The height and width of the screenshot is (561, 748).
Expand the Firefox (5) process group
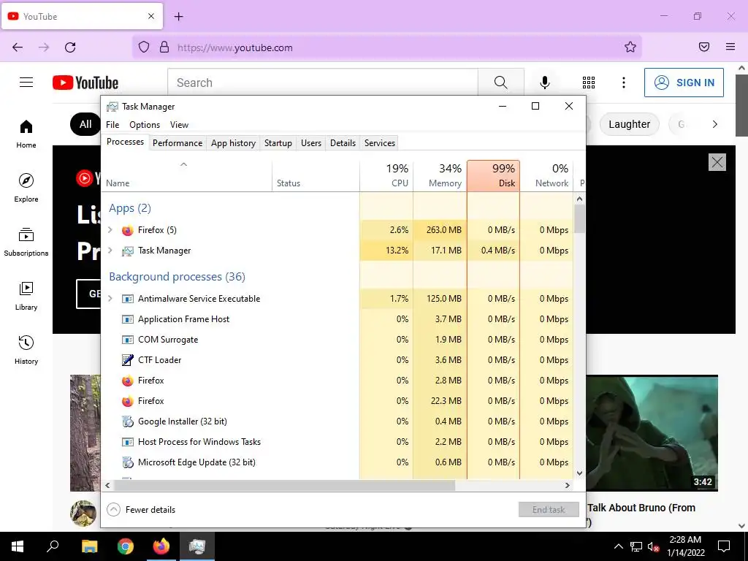click(x=110, y=230)
